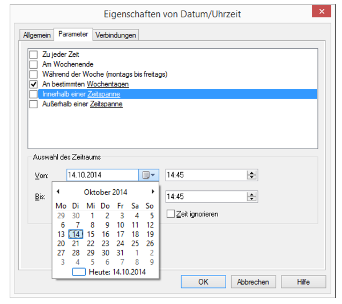The width and height of the screenshot is (342, 304).
Task: Enable the 'Zu jeder Zeit' checkbox
Action: 34,54
